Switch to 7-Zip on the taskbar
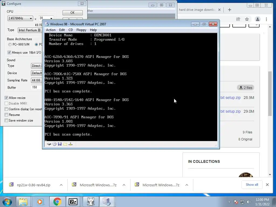276x207 pixels. (73, 202)
